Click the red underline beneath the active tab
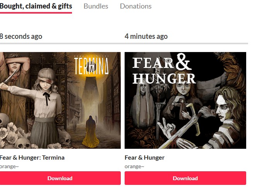The image size is (257, 188). [36, 13]
